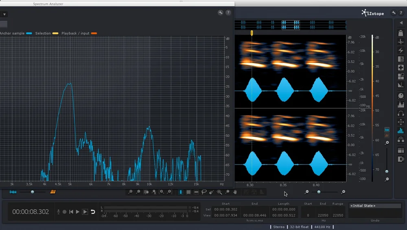Select the magic wand selection tool
Viewport: 407px width, 230px height.
click(x=219, y=192)
